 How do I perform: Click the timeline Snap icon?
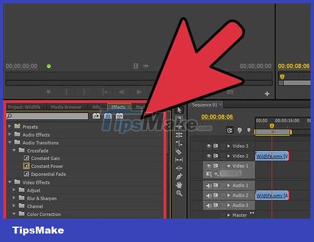pyautogui.click(x=230, y=130)
